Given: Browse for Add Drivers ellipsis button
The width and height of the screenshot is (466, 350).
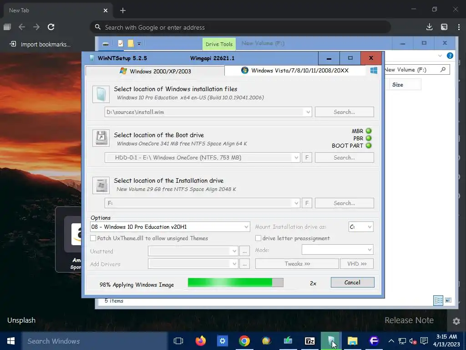Looking at the screenshot, I should click(244, 264).
